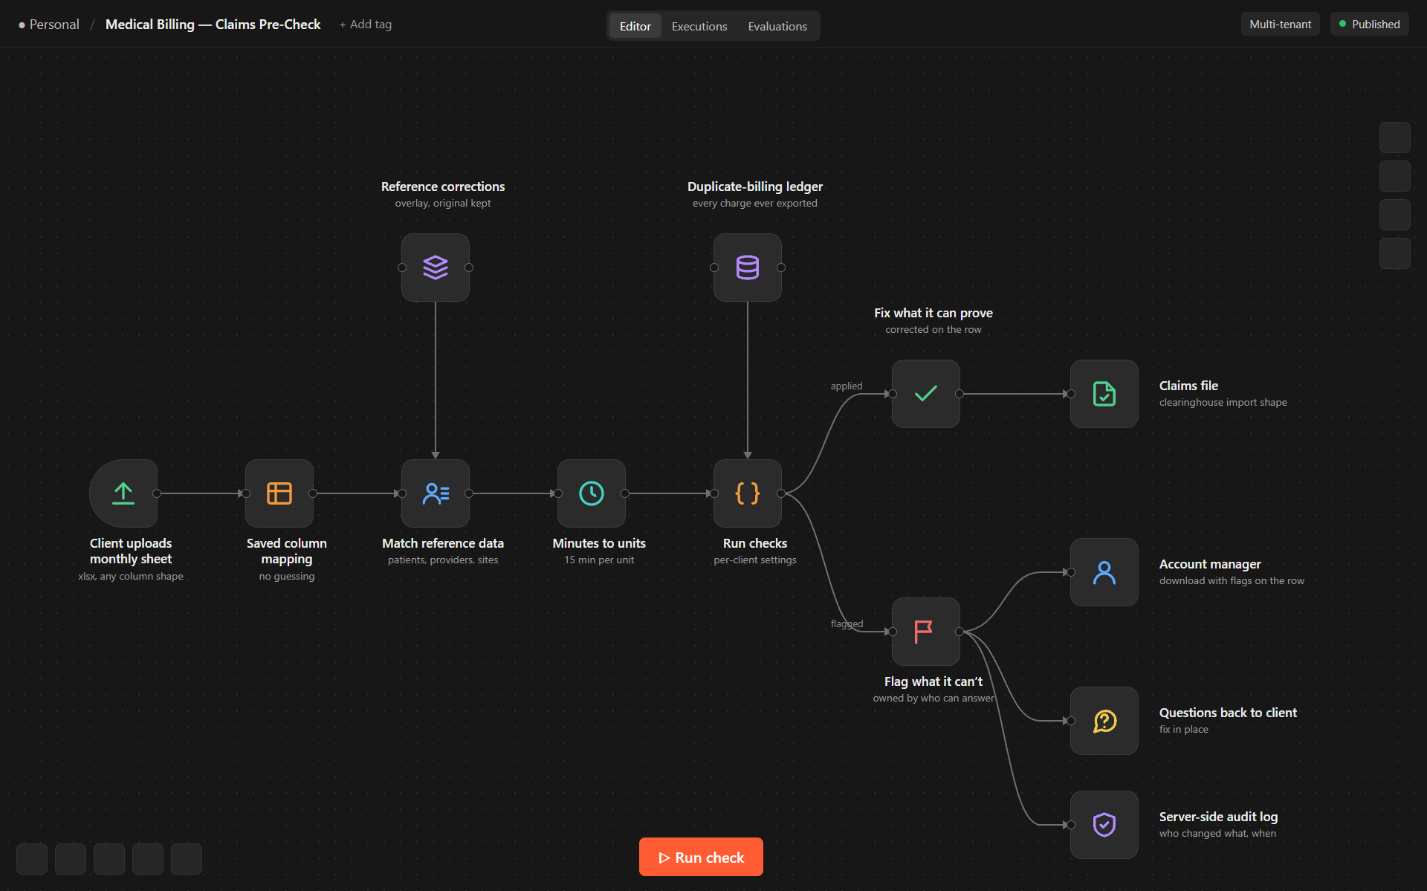Click the 'Server-side audit log' label
This screenshot has height=891, width=1427.
coord(1218,817)
